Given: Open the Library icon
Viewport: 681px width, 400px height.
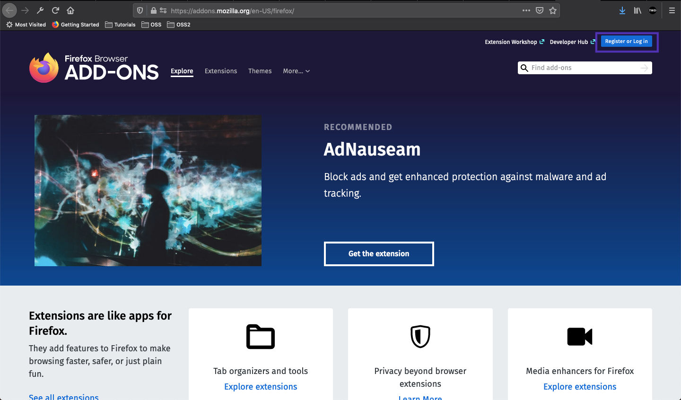Looking at the screenshot, I should pyautogui.click(x=637, y=10).
